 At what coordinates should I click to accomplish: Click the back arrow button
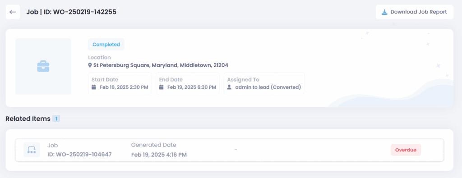13,12
